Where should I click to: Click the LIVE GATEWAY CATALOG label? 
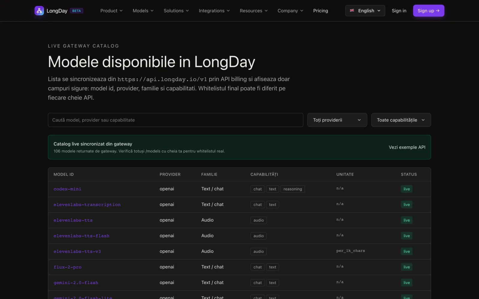pos(84,46)
